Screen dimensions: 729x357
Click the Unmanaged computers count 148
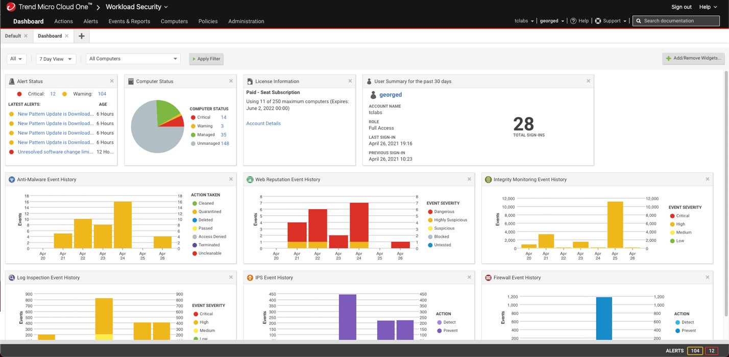225,143
